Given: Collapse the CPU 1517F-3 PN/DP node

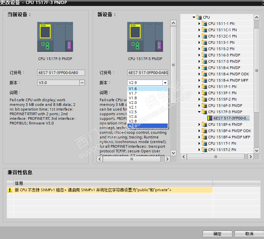Looking at the screenshot, I should (x=199, y=112).
